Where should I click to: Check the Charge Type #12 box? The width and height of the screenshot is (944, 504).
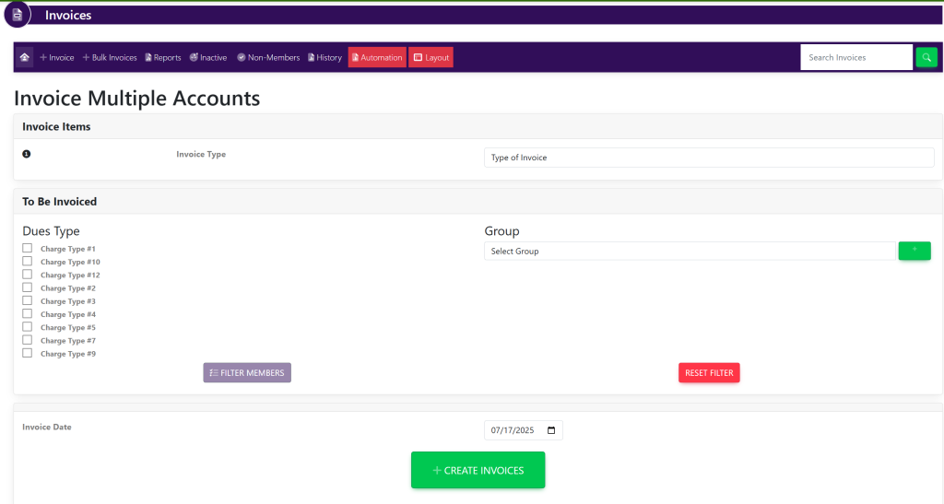[28, 275]
